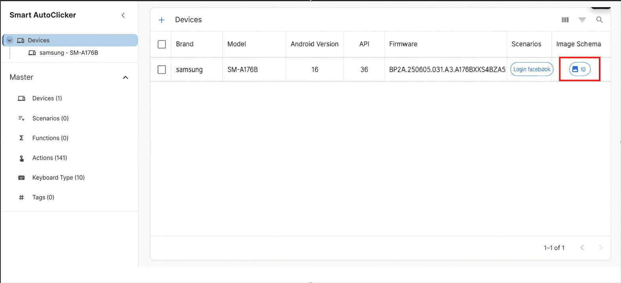Open Keyboard Type (10) menu item
This screenshot has width=621, height=283.
coord(59,178)
